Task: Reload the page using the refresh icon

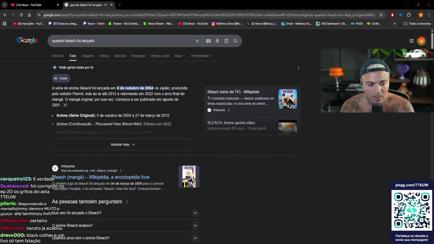Action: (x=21, y=15)
